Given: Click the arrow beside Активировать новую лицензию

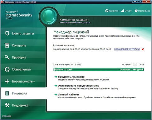Looking at the screenshot, I should pos(56,86).
